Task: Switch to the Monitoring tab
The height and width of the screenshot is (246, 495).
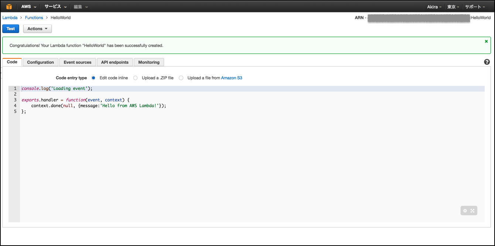Action: (x=148, y=62)
